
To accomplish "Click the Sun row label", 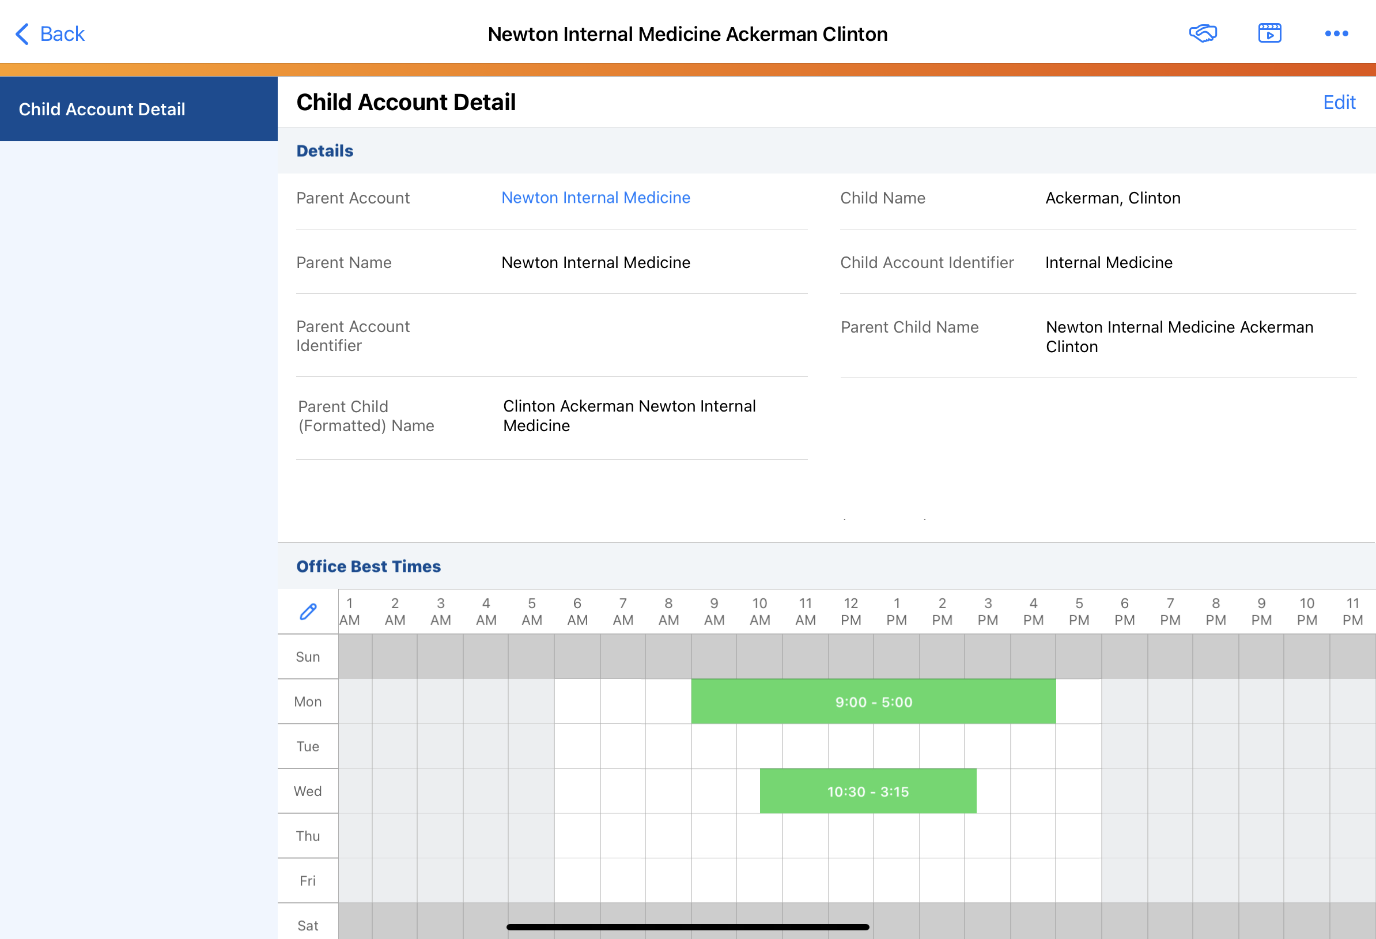I will (307, 657).
